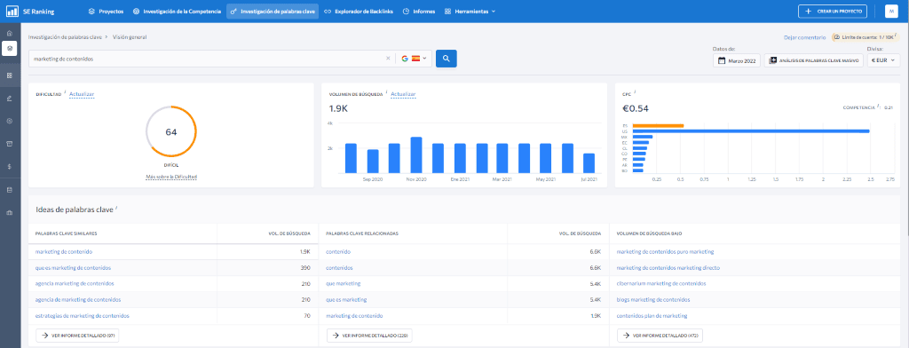The width and height of the screenshot is (909, 348).
Task: Click info icon next to Competencia
Action: (x=879, y=107)
